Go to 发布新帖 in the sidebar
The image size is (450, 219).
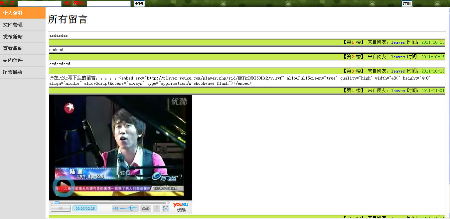tap(23, 37)
